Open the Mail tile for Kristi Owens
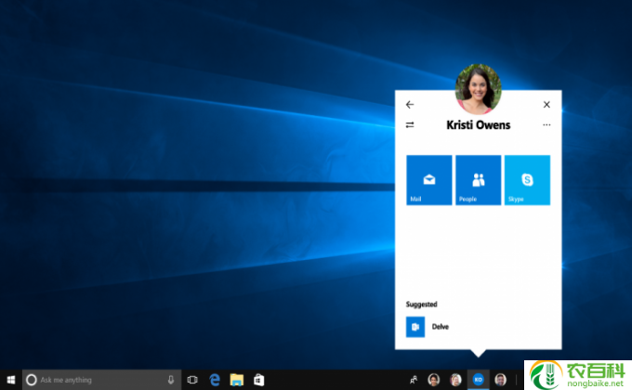632x390 pixels. pyautogui.click(x=429, y=179)
